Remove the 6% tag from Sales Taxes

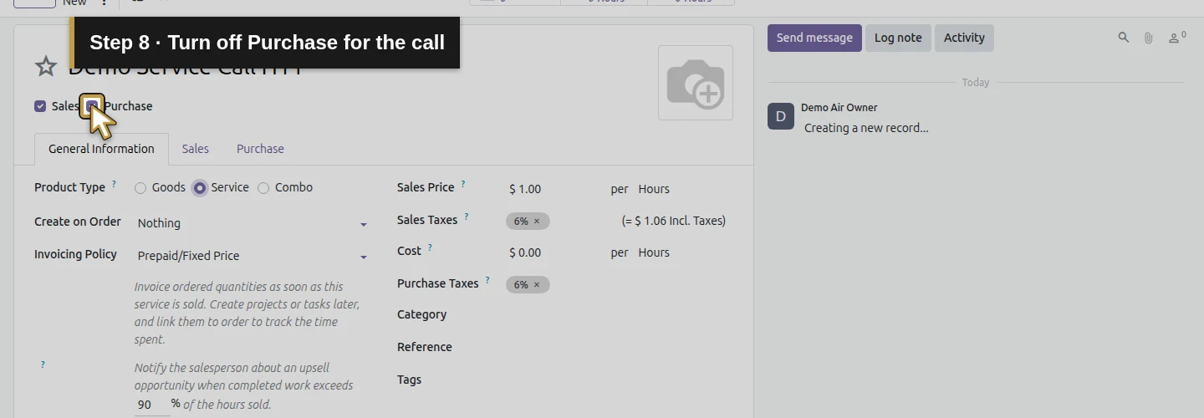point(537,222)
